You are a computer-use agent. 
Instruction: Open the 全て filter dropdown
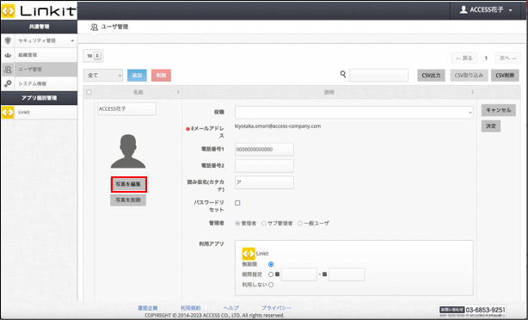(x=103, y=76)
